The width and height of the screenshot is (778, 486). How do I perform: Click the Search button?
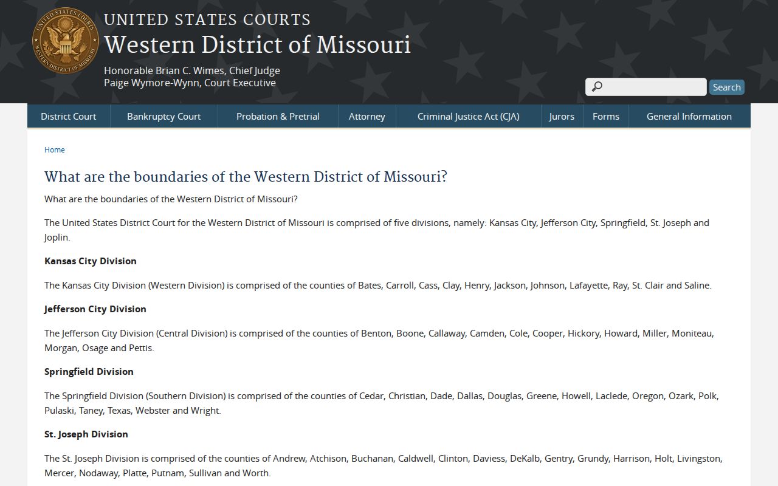(x=727, y=87)
